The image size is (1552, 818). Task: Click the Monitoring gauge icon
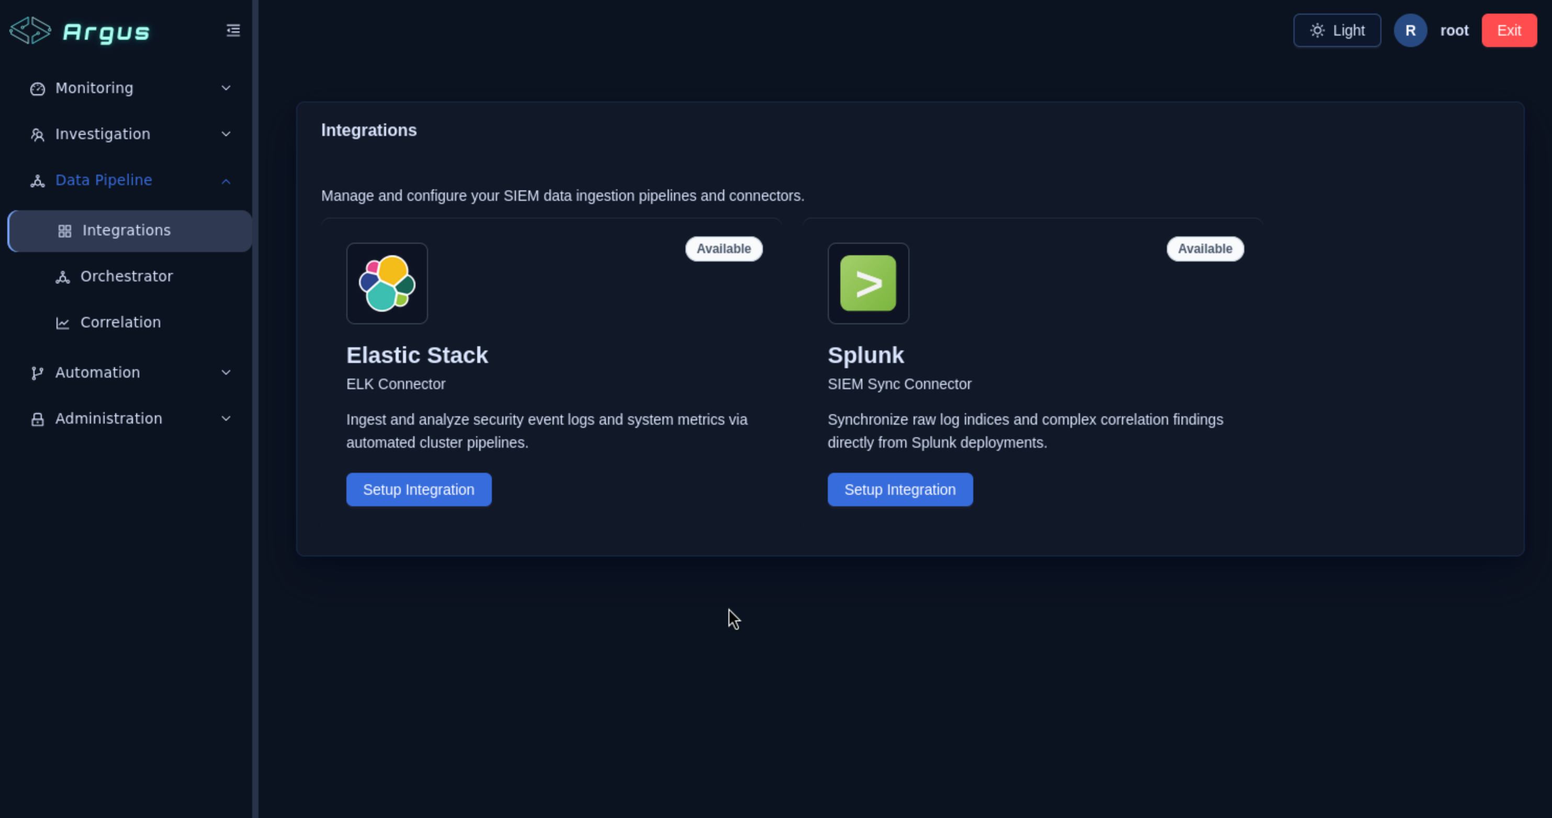coord(37,88)
